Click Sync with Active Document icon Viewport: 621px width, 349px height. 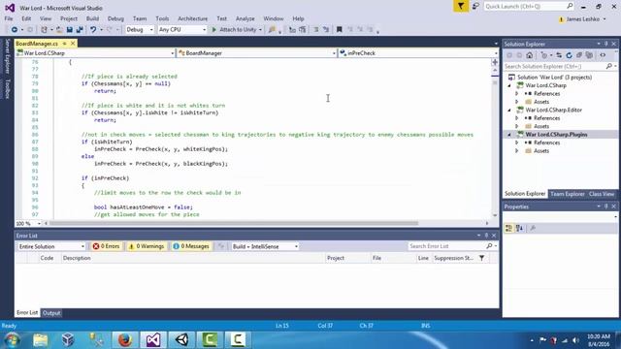click(x=559, y=55)
